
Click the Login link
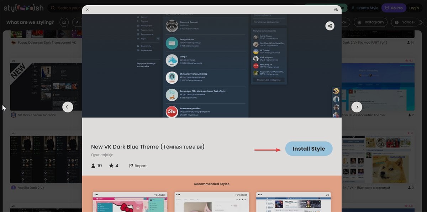(414, 8)
